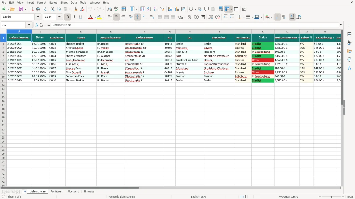This screenshot has height=199, width=355.
Task: Select the Clone Formatting paintbrush
Action: point(76,9)
